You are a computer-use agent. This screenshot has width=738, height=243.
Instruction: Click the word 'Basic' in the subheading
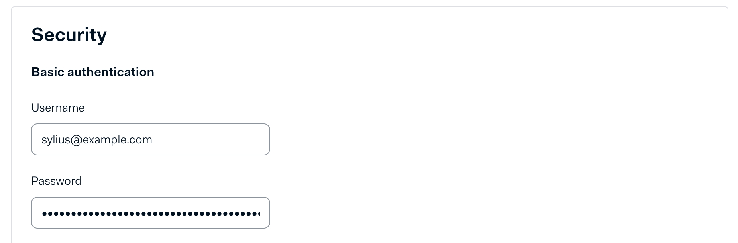tap(48, 72)
